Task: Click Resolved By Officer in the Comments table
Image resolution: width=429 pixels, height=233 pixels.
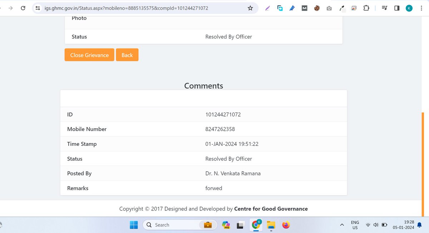Action: tap(228, 159)
